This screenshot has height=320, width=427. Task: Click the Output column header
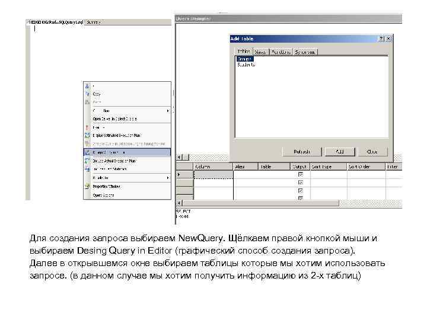[x=300, y=167]
